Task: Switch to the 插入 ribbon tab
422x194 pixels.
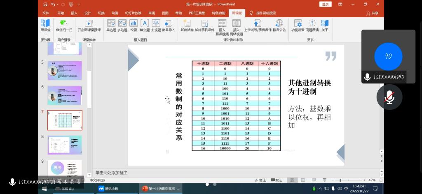Action: (74, 13)
